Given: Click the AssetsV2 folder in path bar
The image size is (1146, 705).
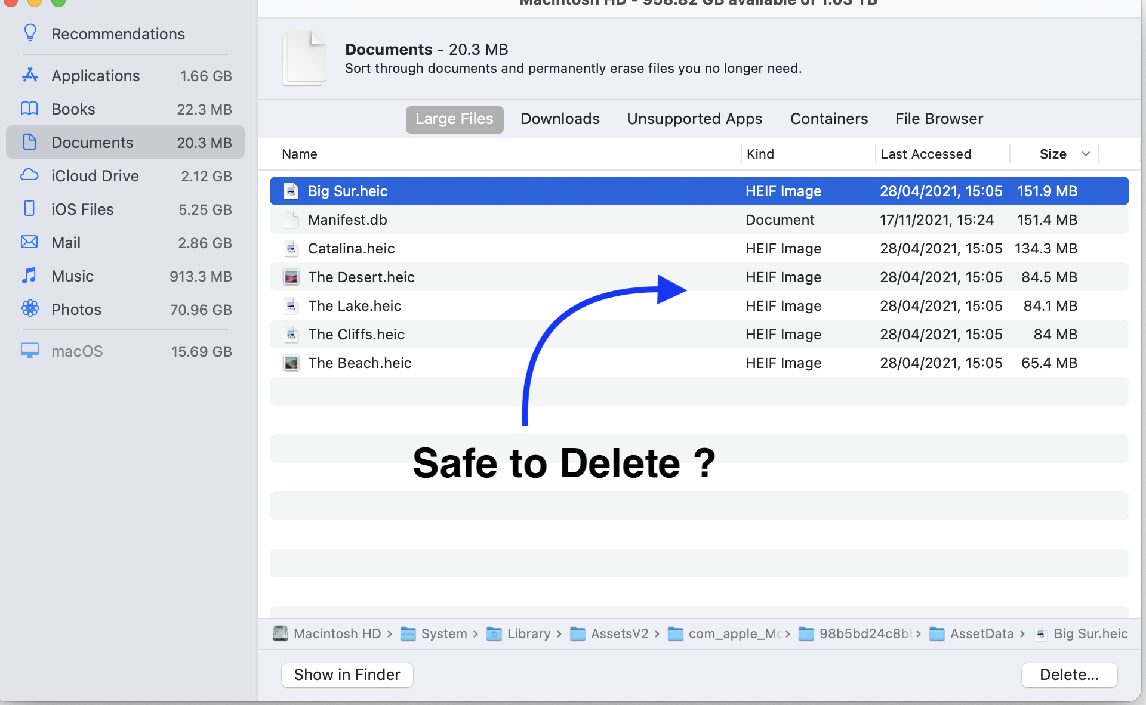Looking at the screenshot, I should (619, 633).
